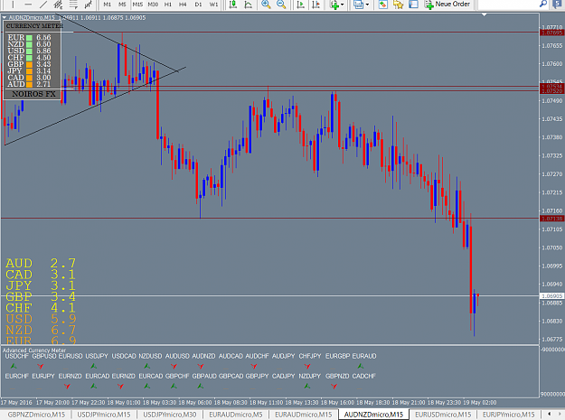Switch timeframe to M5
Viewport: 565px width, 420px height.
(122, 5)
